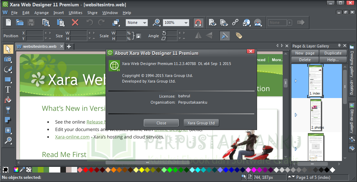Click New page in gallery

[x=305, y=53]
